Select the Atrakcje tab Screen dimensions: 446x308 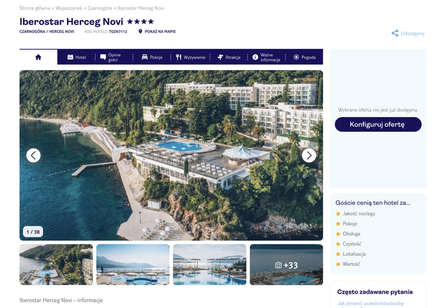pos(229,57)
